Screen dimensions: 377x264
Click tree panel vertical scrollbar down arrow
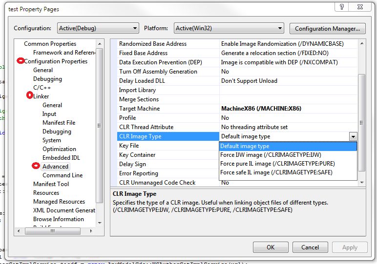(x=100, y=223)
